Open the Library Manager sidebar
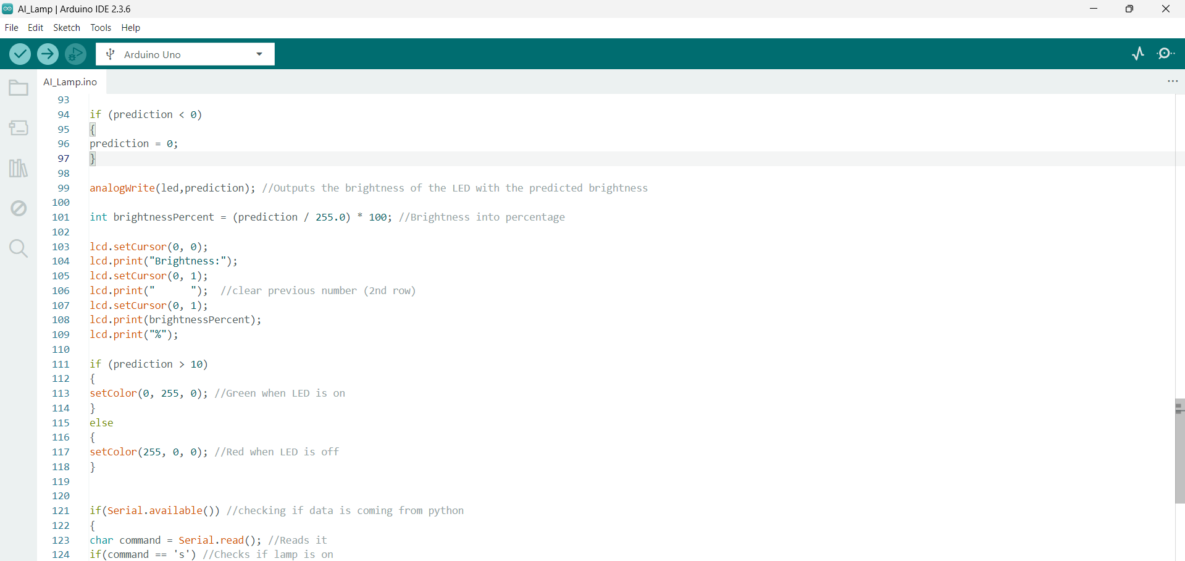This screenshot has width=1185, height=561. (19, 168)
